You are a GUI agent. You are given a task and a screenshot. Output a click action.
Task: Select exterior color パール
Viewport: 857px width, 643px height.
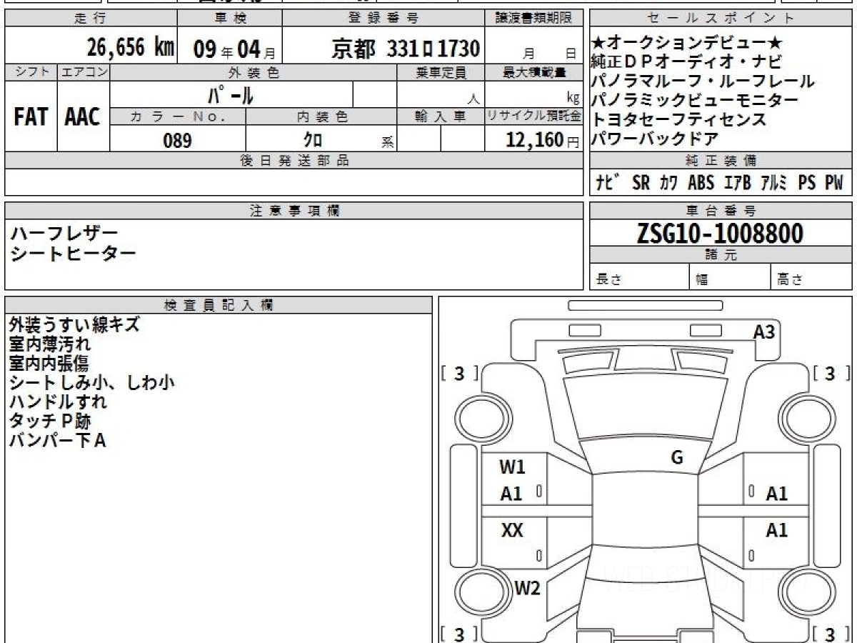[231, 94]
